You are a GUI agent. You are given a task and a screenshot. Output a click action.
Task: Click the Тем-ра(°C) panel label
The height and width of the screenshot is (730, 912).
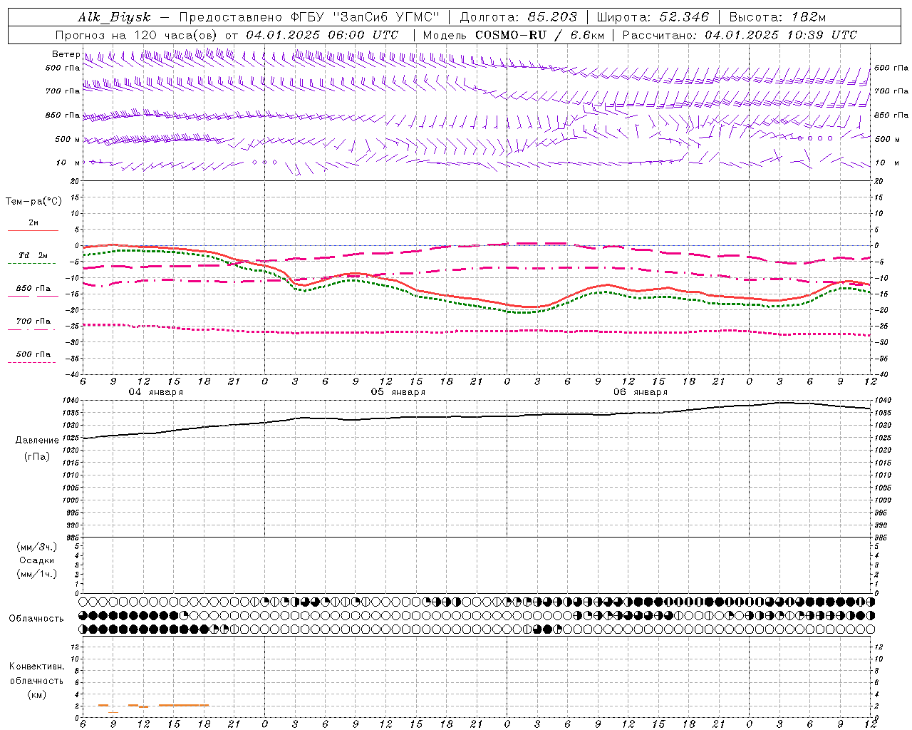[33, 202]
